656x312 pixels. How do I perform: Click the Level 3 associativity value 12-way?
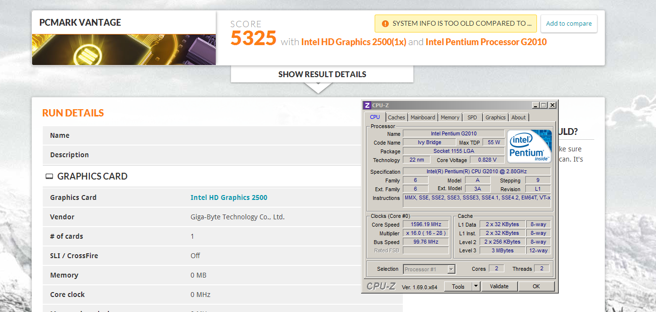point(538,250)
